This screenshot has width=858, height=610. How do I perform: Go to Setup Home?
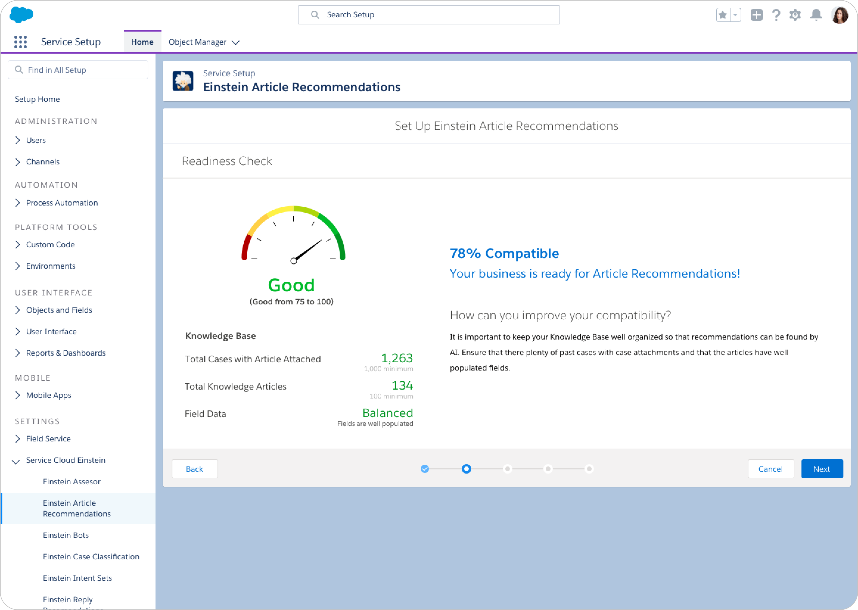pyautogui.click(x=37, y=99)
